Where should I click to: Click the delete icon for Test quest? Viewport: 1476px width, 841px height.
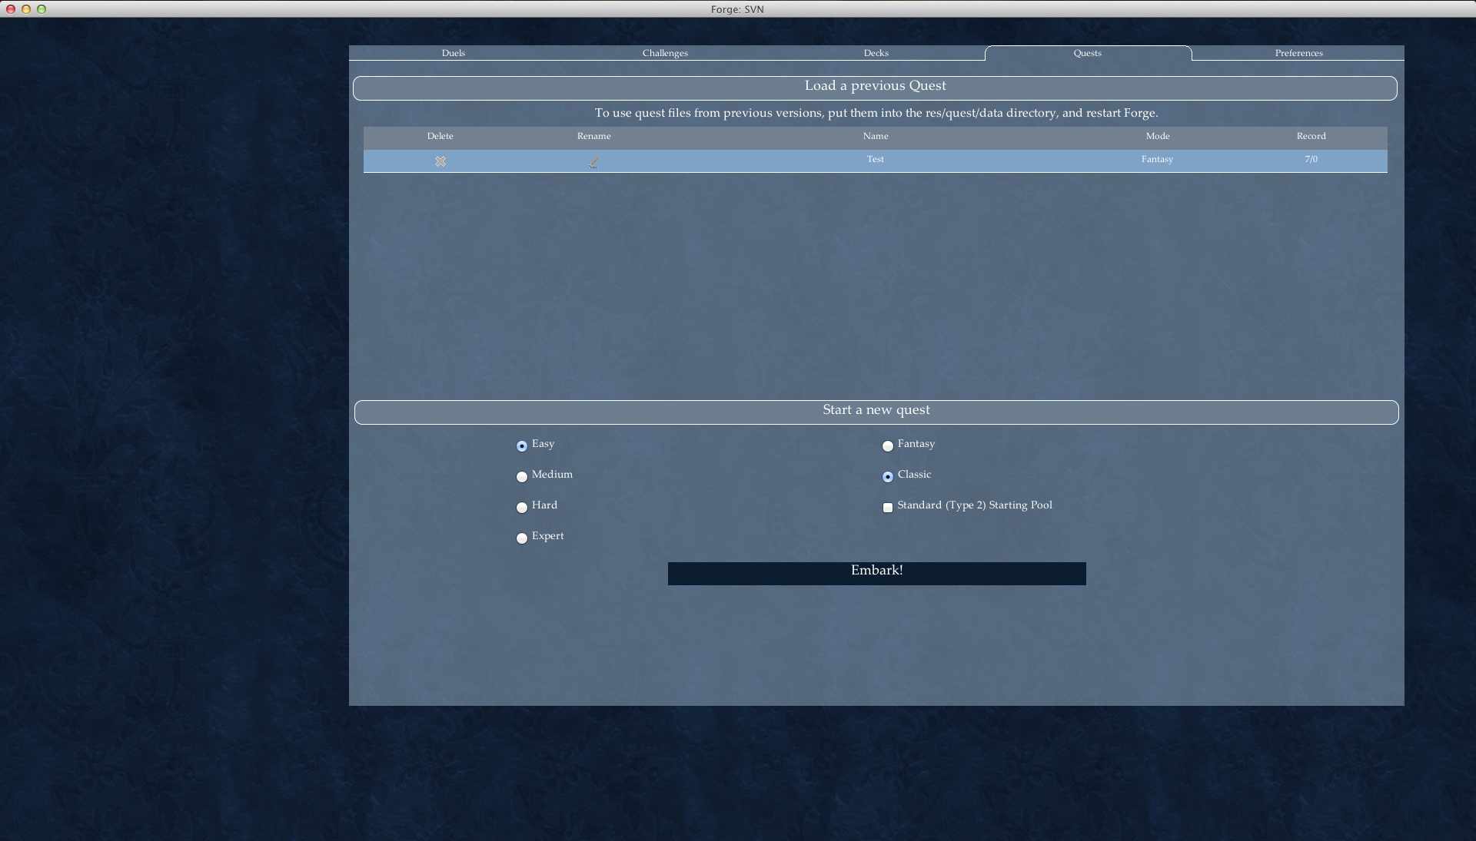point(440,161)
